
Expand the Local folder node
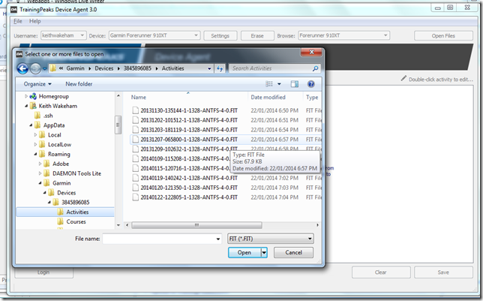tap(35, 135)
